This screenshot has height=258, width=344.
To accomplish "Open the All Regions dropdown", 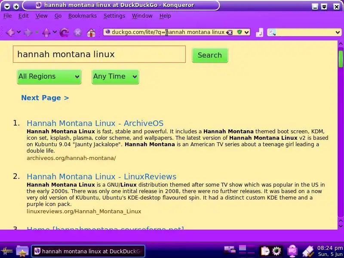I will coord(49,77).
